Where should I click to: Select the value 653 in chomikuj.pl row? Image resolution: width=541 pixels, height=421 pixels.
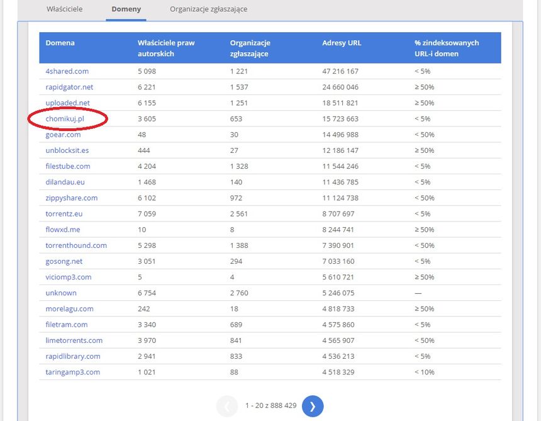pyautogui.click(x=236, y=119)
